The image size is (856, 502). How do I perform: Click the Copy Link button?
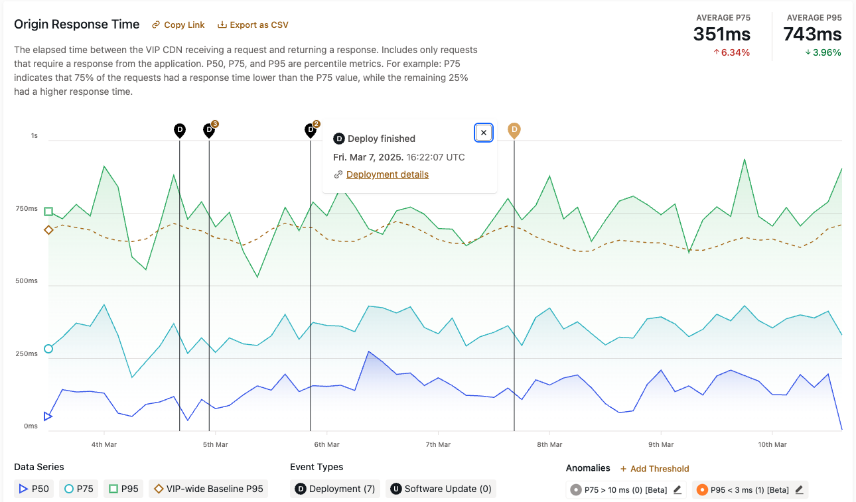coord(178,25)
